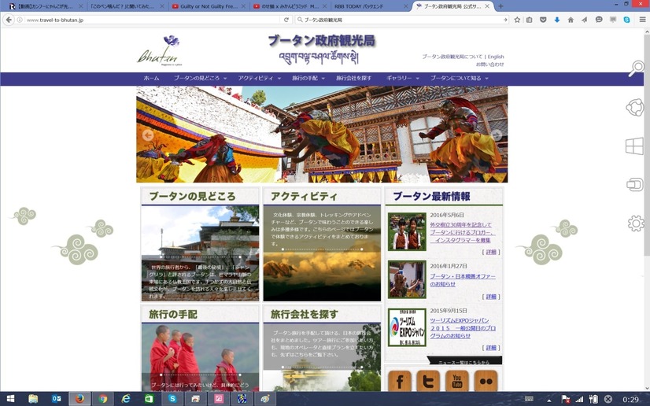Viewport: 650px width, 406px height.
Task: Click the Settings charm gear icon
Action: pyautogui.click(x=636, y=223)
